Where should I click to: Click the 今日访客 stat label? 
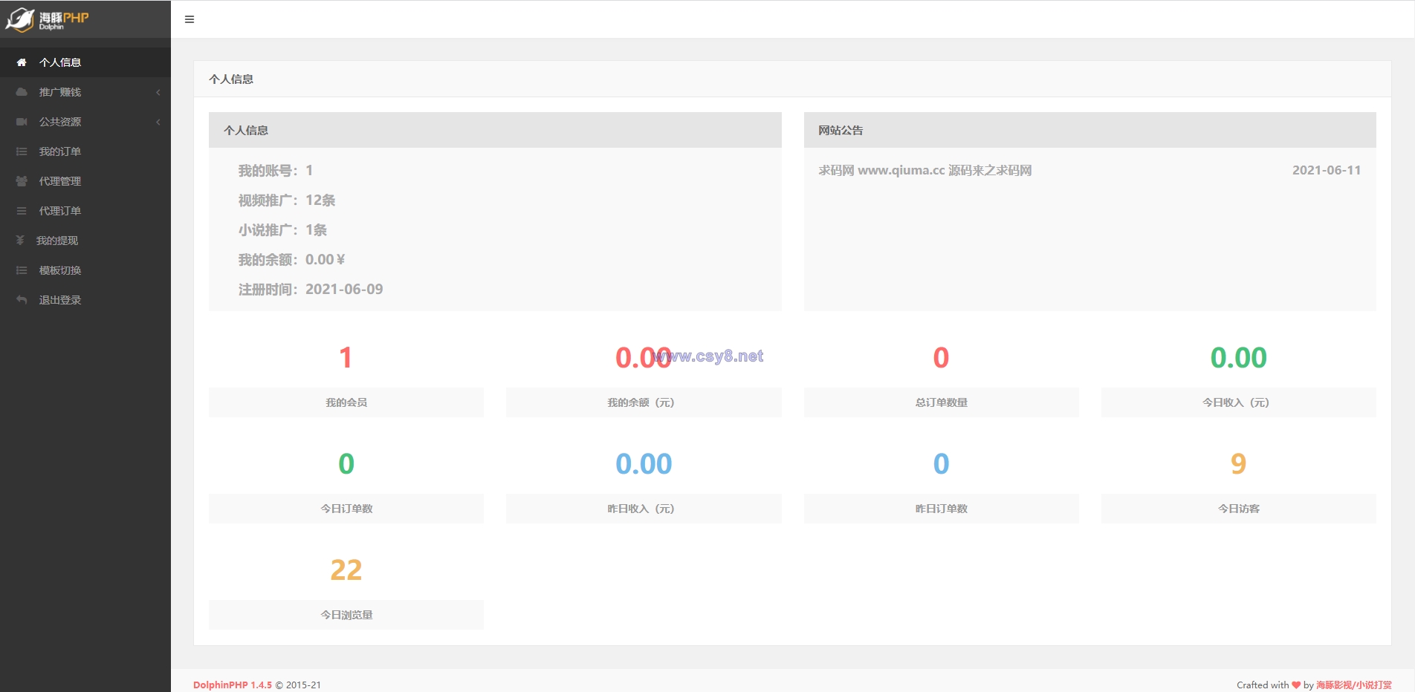[1239, 509]
